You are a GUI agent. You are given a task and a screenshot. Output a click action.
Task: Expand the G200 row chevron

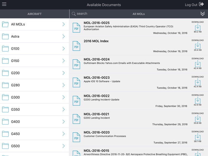click(64, 73)
